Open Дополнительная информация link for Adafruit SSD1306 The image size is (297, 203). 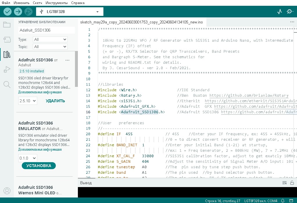click(x=40, y=92)
